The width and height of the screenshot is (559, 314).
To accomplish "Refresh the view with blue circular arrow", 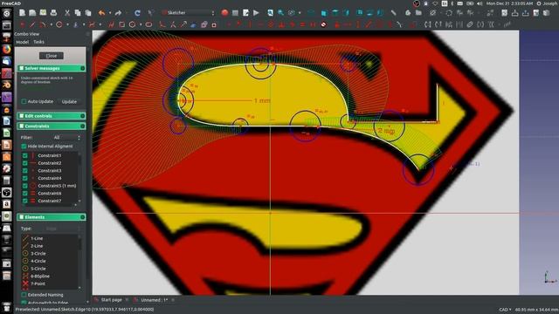I will [137, 13].
